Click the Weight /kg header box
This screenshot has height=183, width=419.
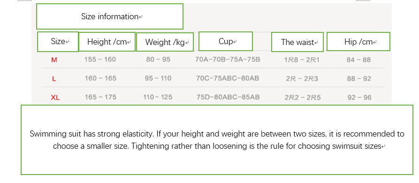click(x=165, y=42)
